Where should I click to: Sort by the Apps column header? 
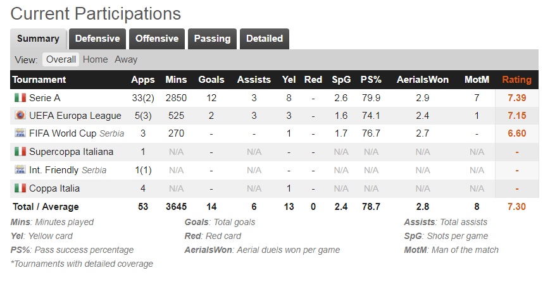pos(142,80)
